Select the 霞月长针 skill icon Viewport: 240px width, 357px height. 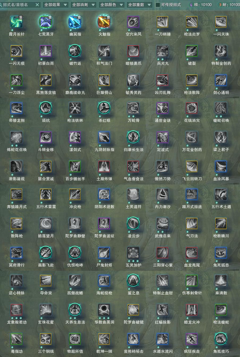pos(17,22)
